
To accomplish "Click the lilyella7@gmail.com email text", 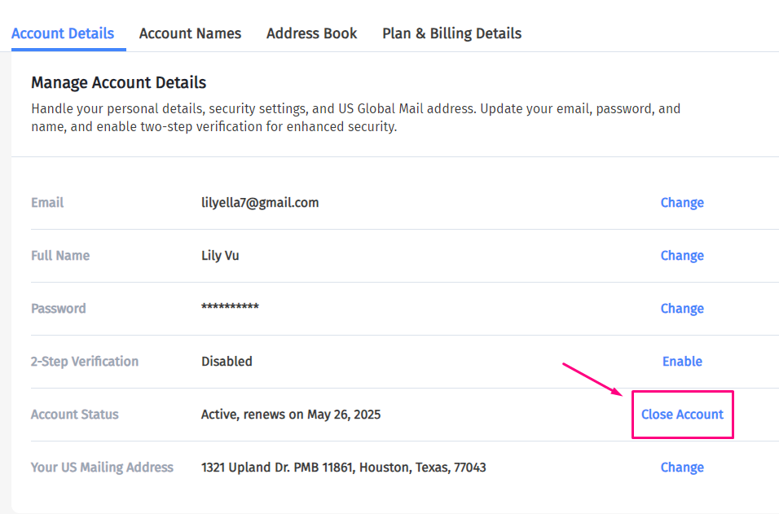I will (260, 203).
